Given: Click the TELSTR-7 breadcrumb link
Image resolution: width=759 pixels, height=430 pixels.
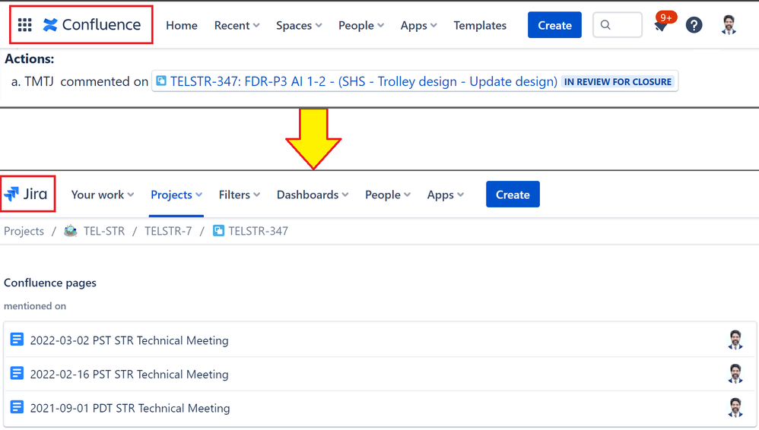Looking at the screenshot, I should click(x=168, y=231).
